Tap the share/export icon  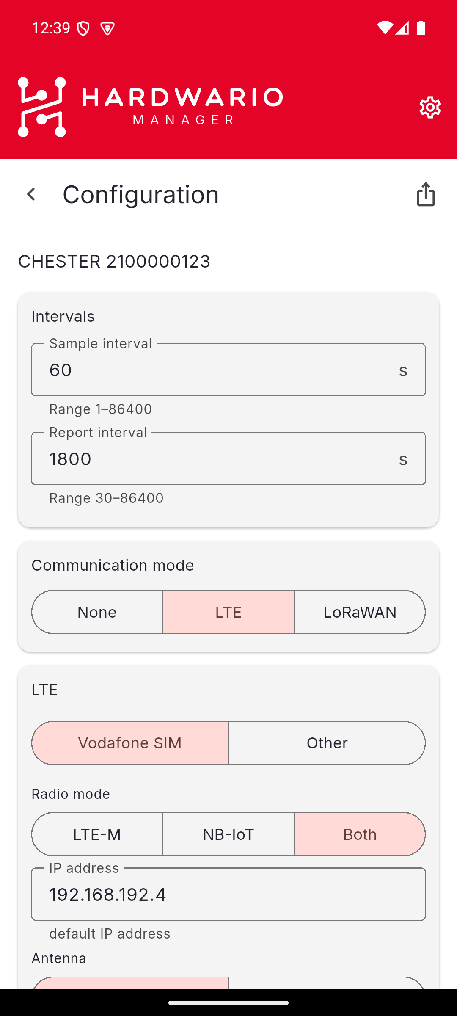[426, 194]
